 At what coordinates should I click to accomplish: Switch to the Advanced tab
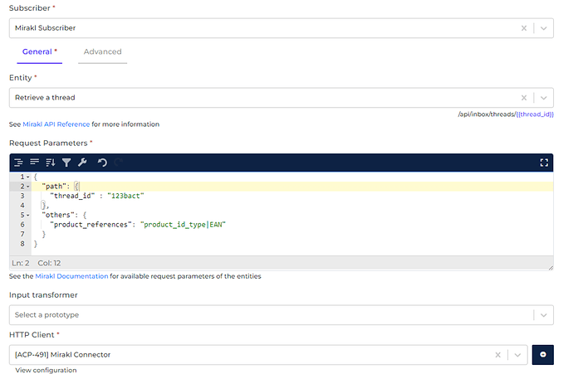[x=102, y=51]
